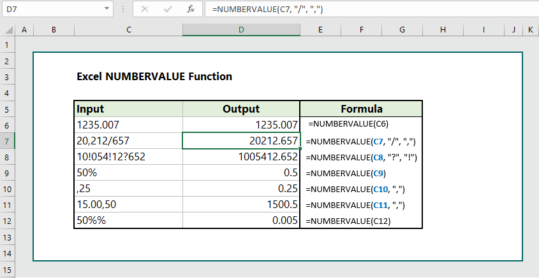Select input cell '50%'
This screenshot has width=539, height=278.
[129, 173]
